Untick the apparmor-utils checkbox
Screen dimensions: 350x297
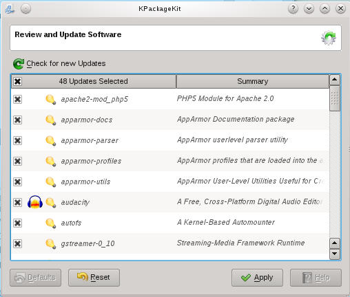pyautogui.click(x=18, y=181)
